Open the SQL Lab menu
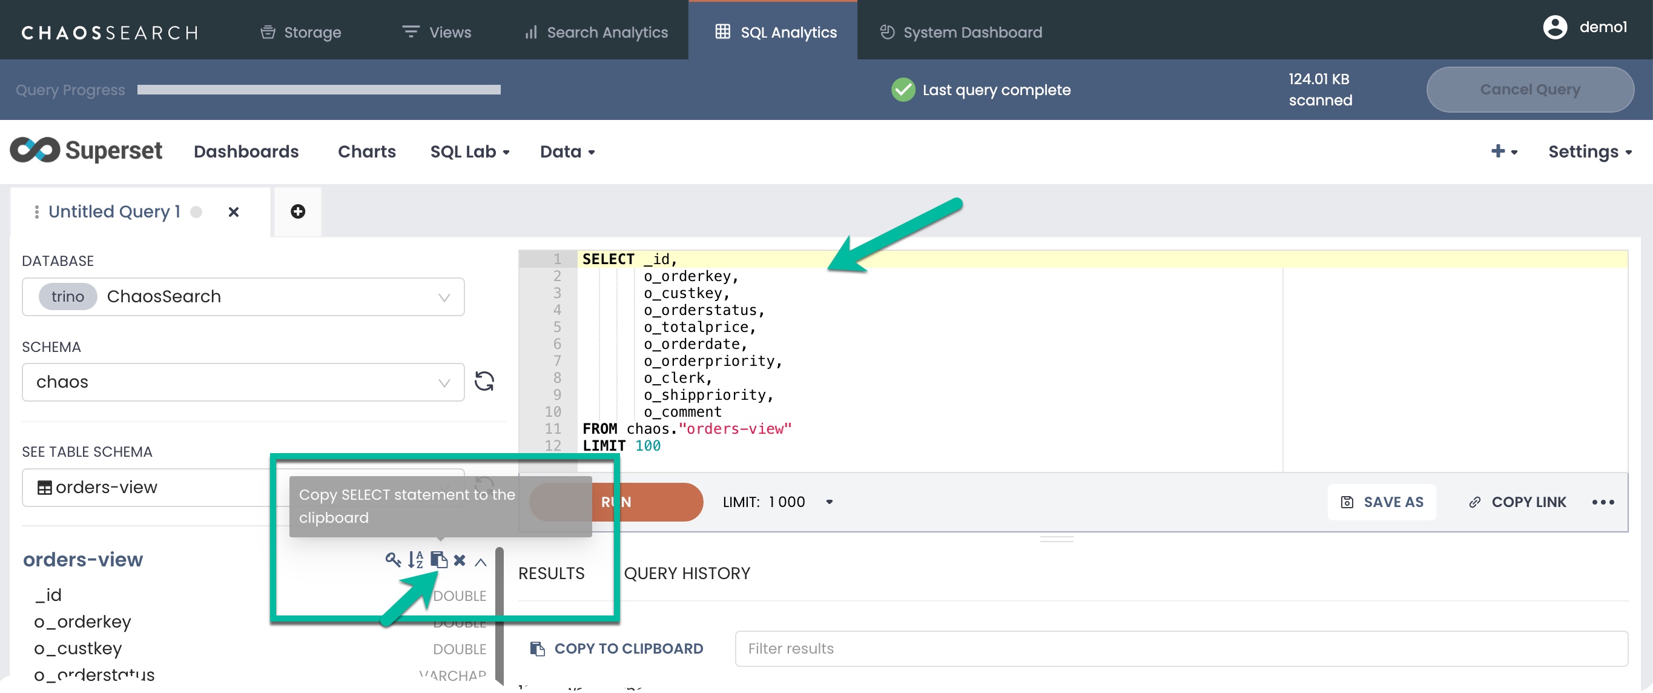 (x=470, y=151)
